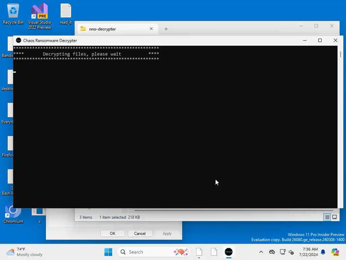Open the weather widget showing 74°F
This screenshot has height=260, width=346.
(x=24, y=252)
